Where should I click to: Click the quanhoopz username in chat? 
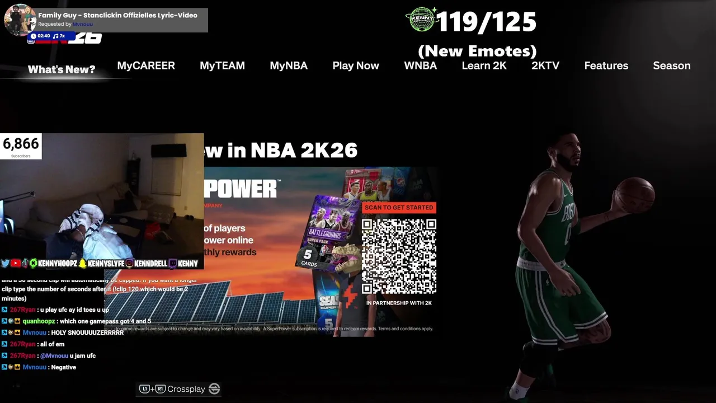click(x=39, y=321)
